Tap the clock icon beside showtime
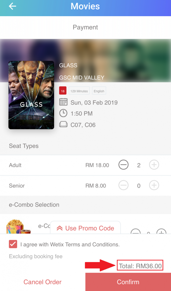The width and height of the screenshot is (171, 291). pos(63,113)
